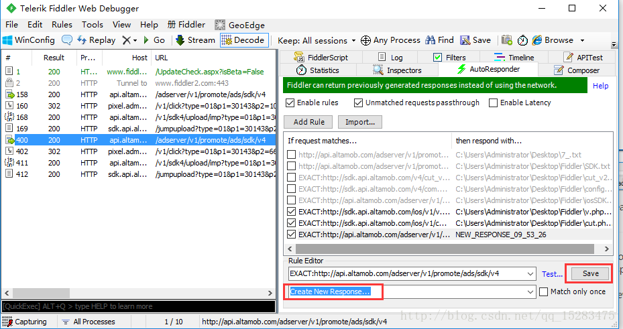Select session 158 arrow icon
Screen dimensions: 623x329
click(x=9, y=94)
